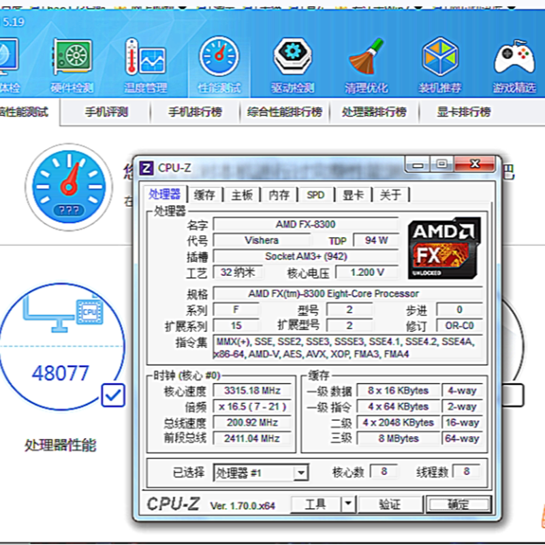Click the CPU-Z title bar logo icon
The height and width of the screenshot is (545, 545).
pos(146,168)
